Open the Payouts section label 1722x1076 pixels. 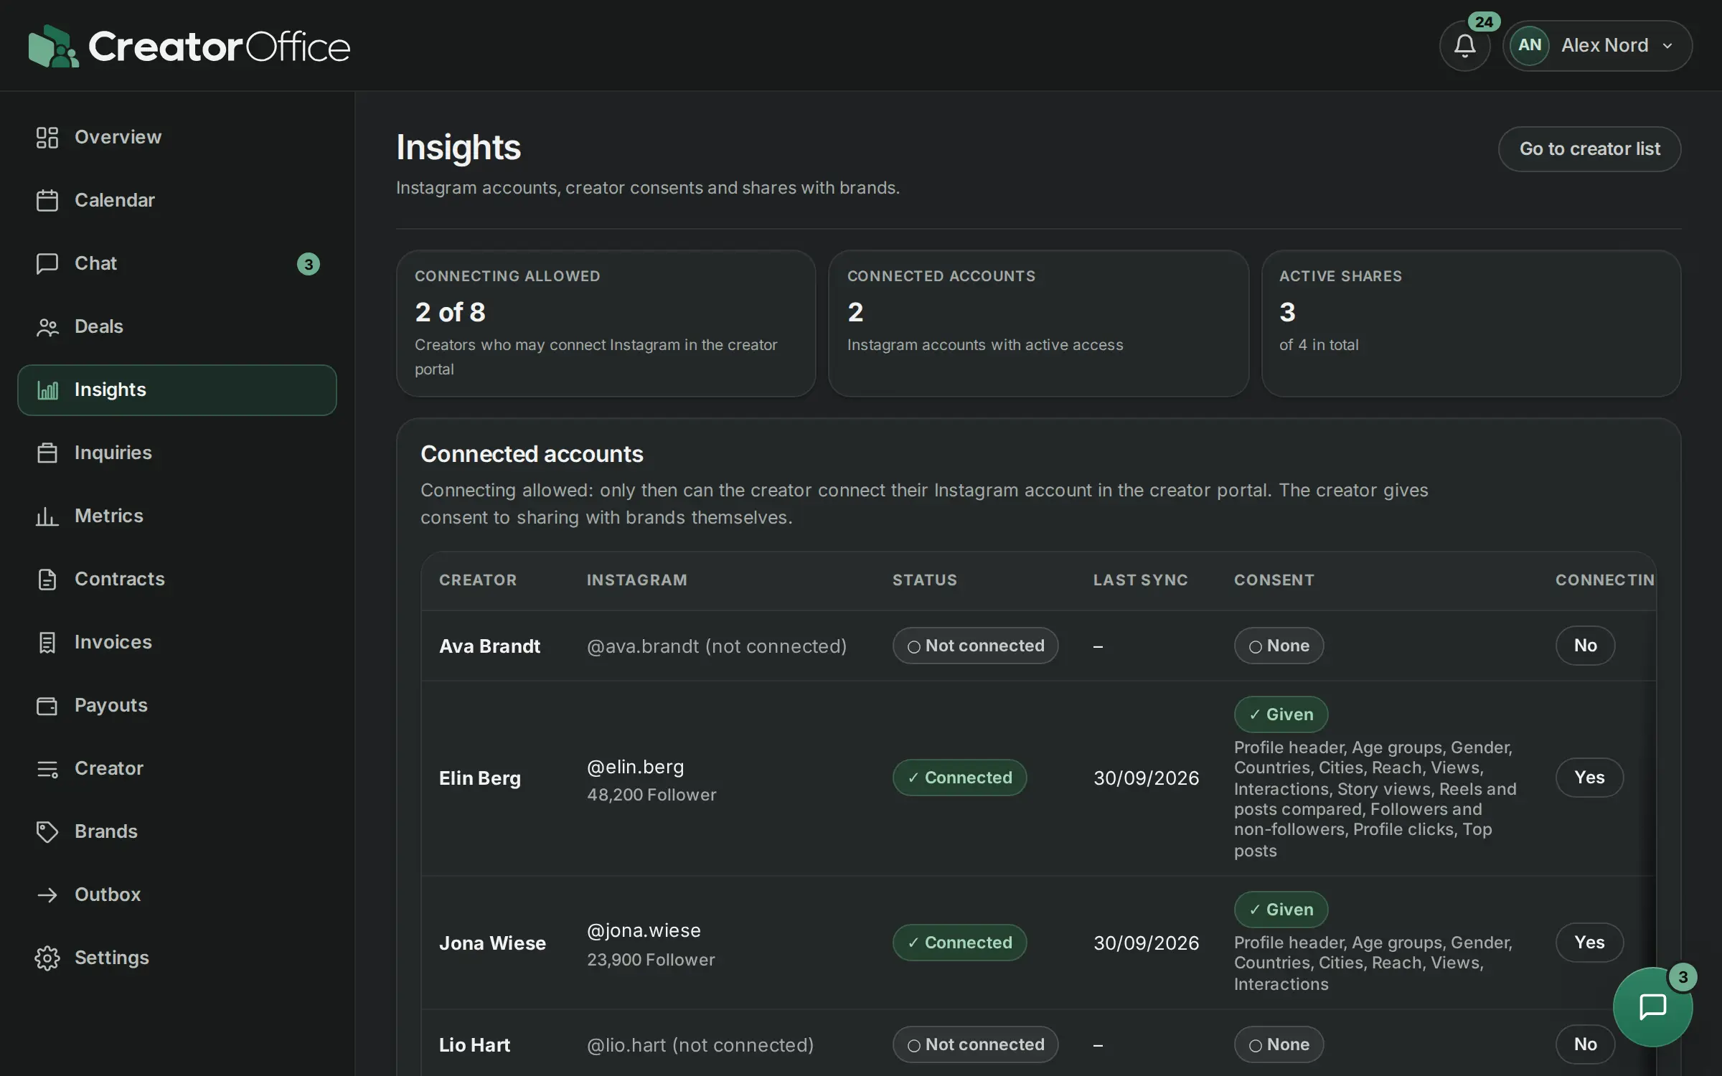(x=111, y=705)
